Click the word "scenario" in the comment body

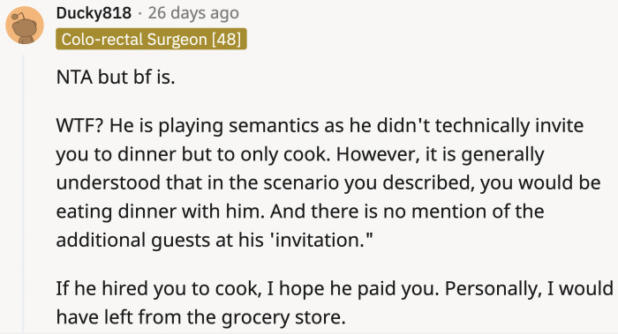[x=302, y=183]
